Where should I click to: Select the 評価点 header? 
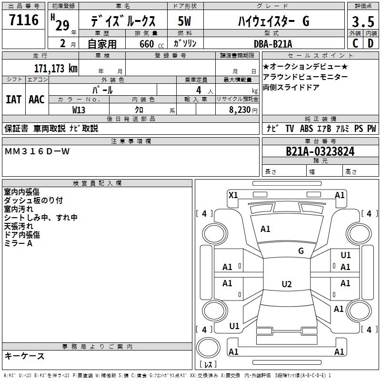pos(363,6)
